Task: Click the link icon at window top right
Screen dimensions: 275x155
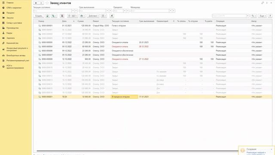Action: tap(263, 3)
